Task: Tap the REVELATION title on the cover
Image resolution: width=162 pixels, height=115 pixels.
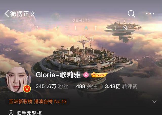Action: point(81,28)
